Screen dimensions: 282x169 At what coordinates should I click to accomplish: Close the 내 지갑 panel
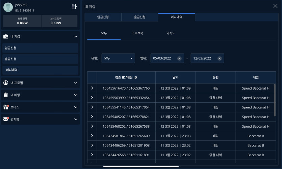(275, 6)
